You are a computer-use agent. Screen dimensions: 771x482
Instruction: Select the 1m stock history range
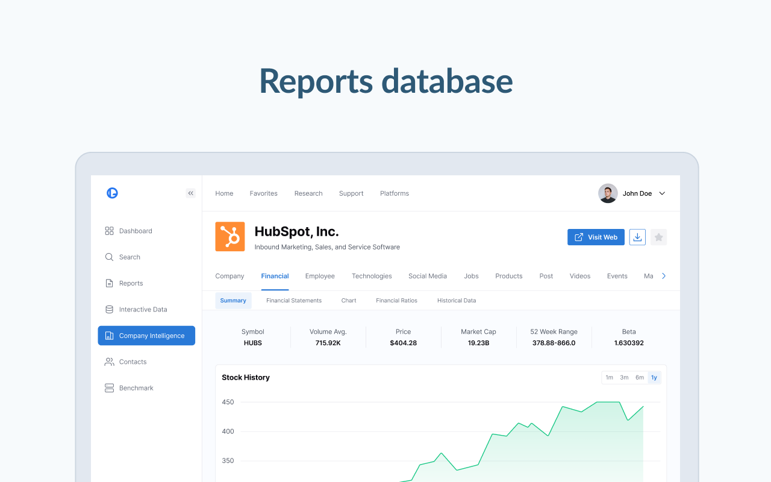609,378
